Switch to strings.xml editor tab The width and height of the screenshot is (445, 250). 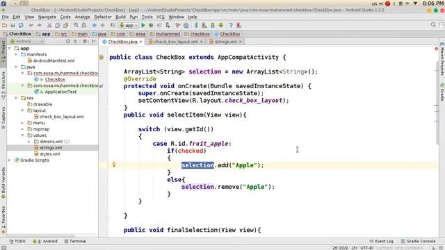(225, 42)
